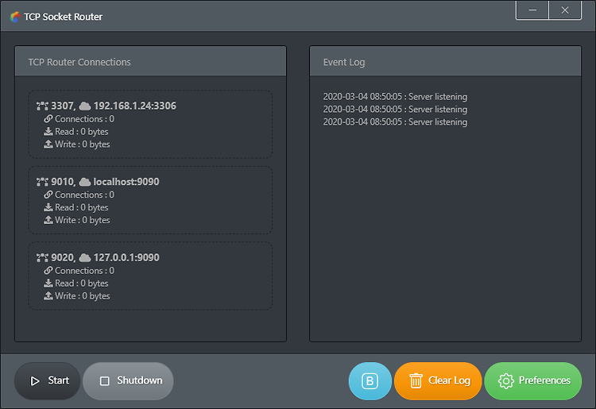Click the download icon in 9020 Read row
The width and height of the screenshot is (596, 409).
click(48, 283)
